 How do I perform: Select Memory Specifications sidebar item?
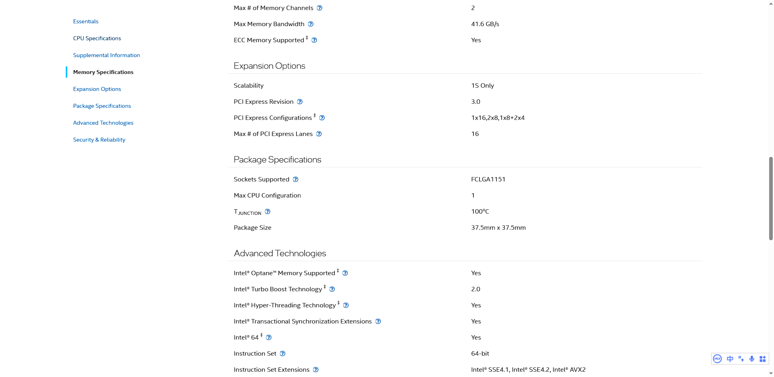tap(103, 72)
